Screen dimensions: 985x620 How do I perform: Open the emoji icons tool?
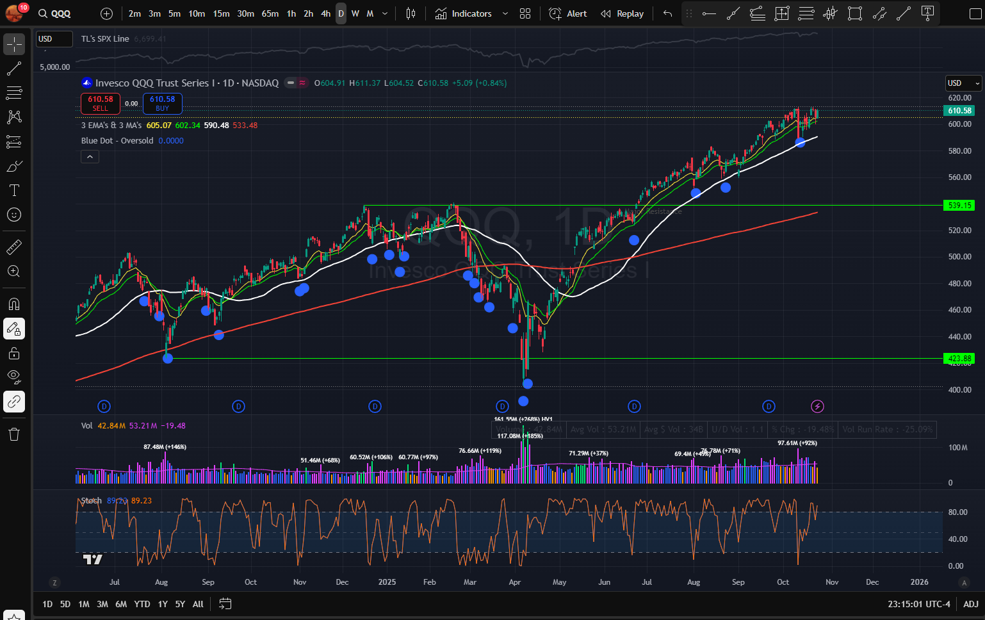click(14, 215)
